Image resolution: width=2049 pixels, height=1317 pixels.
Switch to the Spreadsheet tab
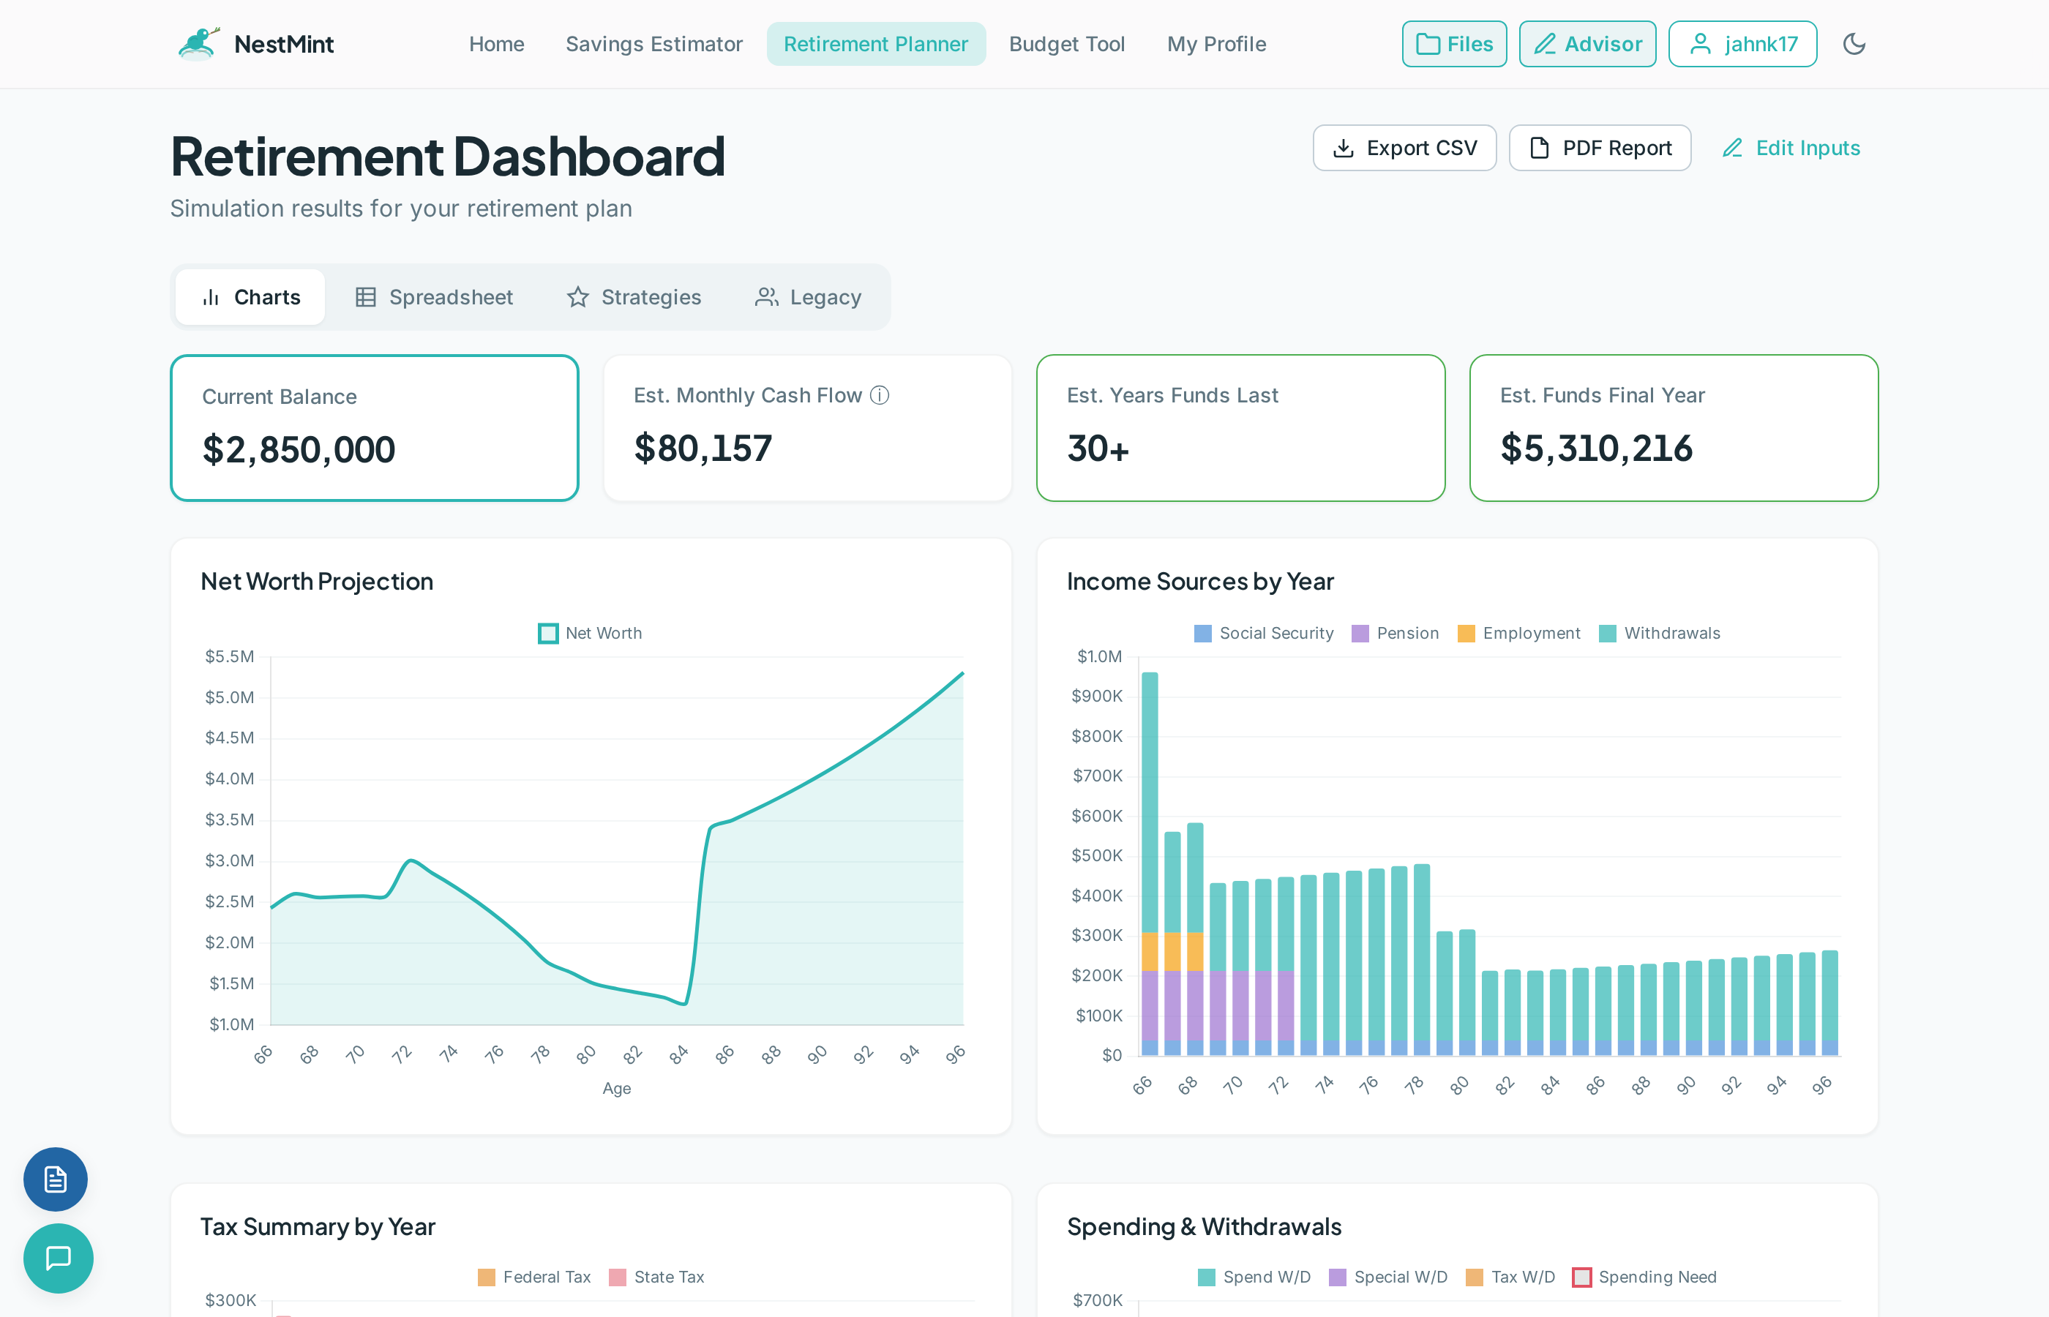point(435,297)
